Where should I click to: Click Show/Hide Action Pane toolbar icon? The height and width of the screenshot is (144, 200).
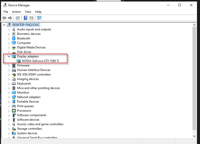click(31, 18)
